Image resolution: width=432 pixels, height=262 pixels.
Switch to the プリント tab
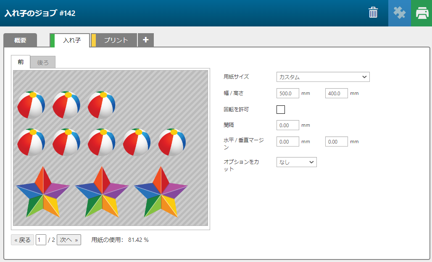(x=116, y=40)
